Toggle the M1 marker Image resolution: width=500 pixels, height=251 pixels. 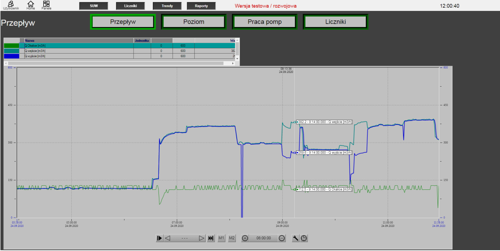point(221,238)
